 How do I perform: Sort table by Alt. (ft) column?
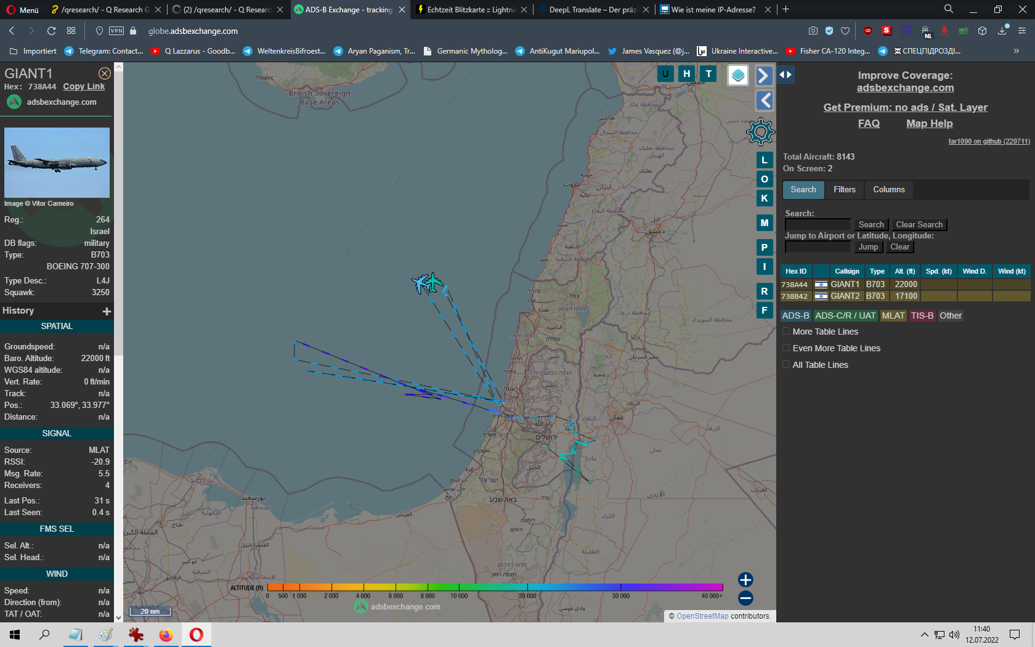tap(905, 271)
